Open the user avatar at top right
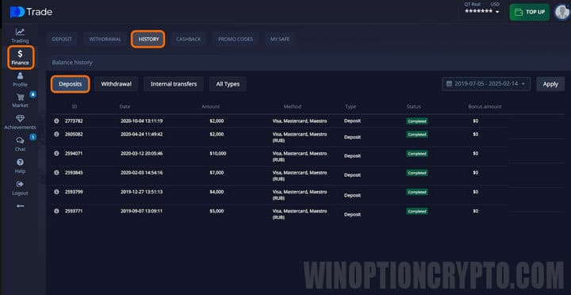 (562, 12)
